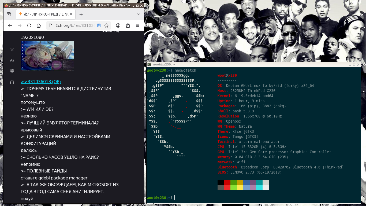Click the "Theme: Xfce [GTK3]" line
This screenshot has height=206, width=366.
237,132
